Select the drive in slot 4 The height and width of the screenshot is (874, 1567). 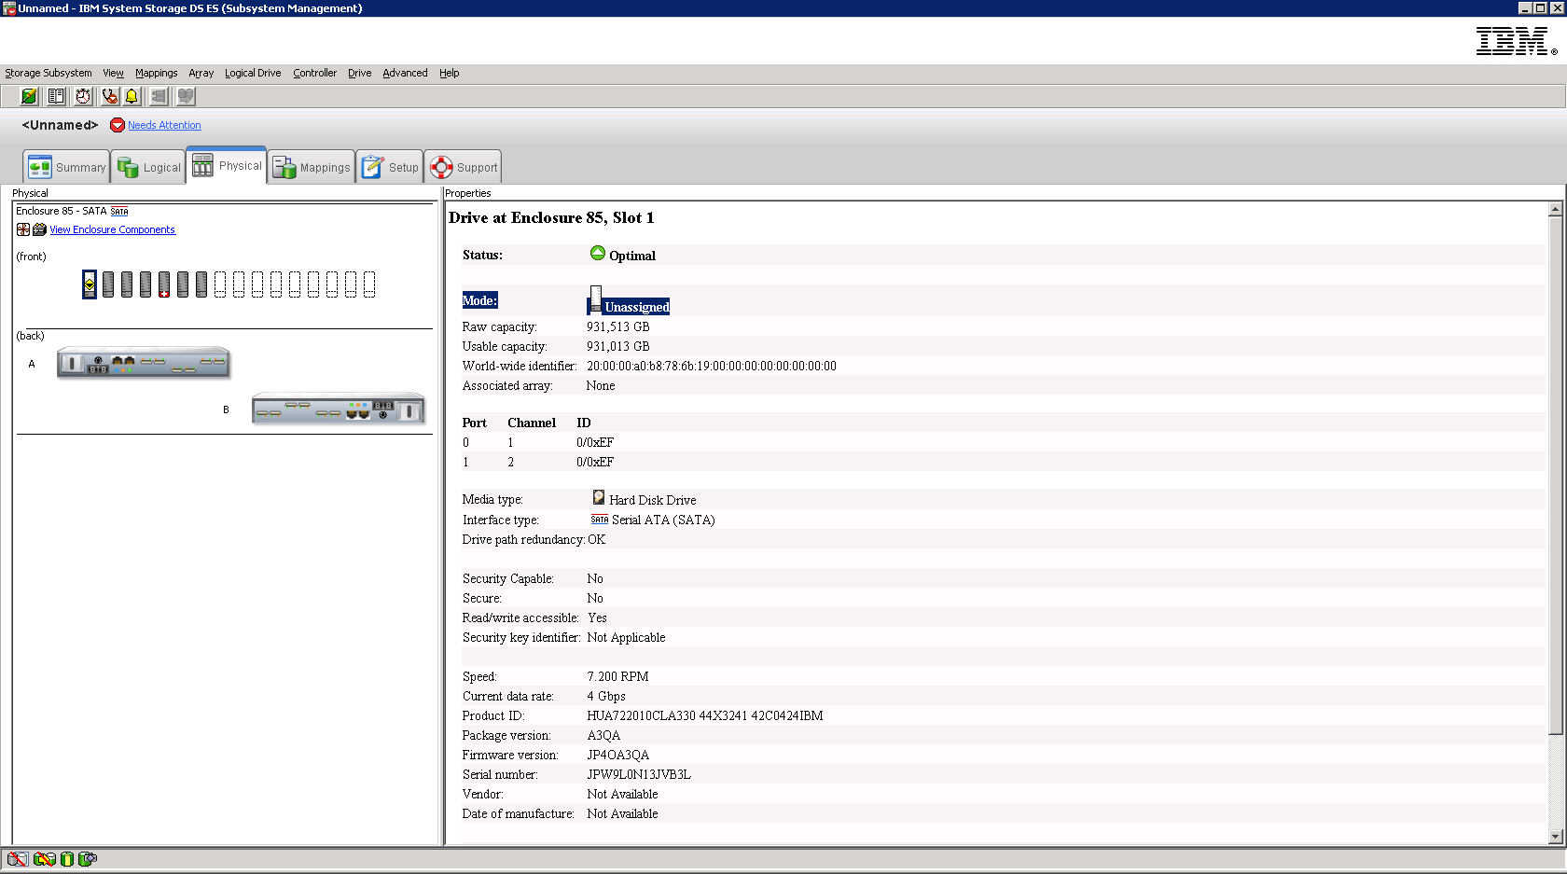146,284
